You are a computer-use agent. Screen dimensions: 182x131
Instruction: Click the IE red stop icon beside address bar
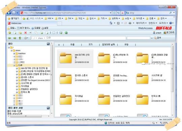(x=122, y=13)
